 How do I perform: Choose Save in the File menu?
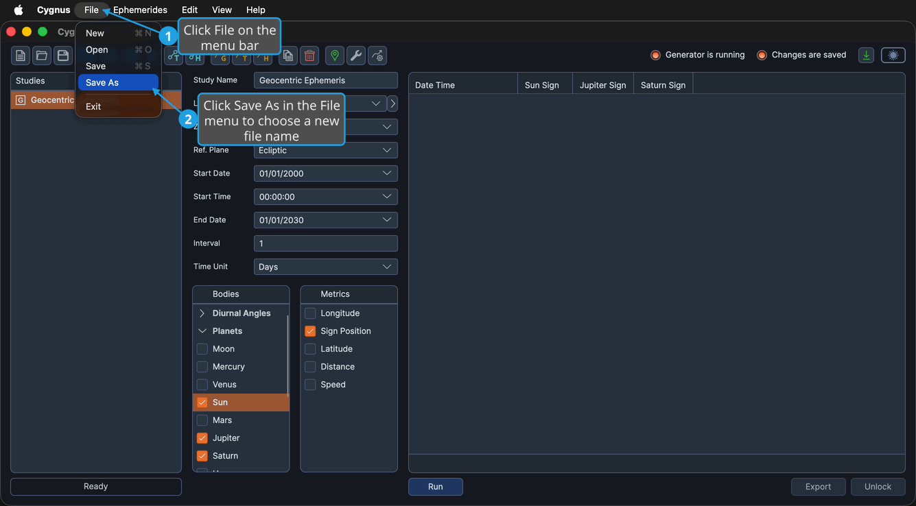point(118,66)
